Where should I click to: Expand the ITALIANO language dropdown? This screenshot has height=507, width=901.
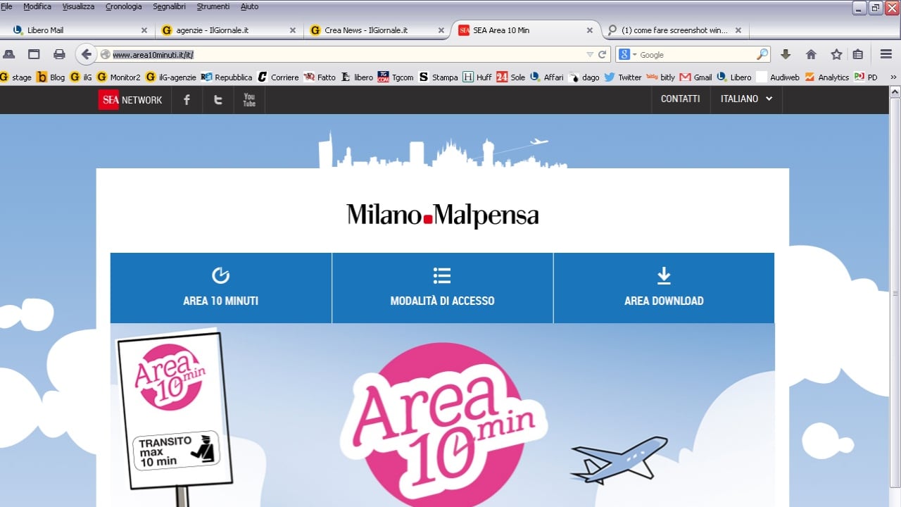click(x=746, y=99)
